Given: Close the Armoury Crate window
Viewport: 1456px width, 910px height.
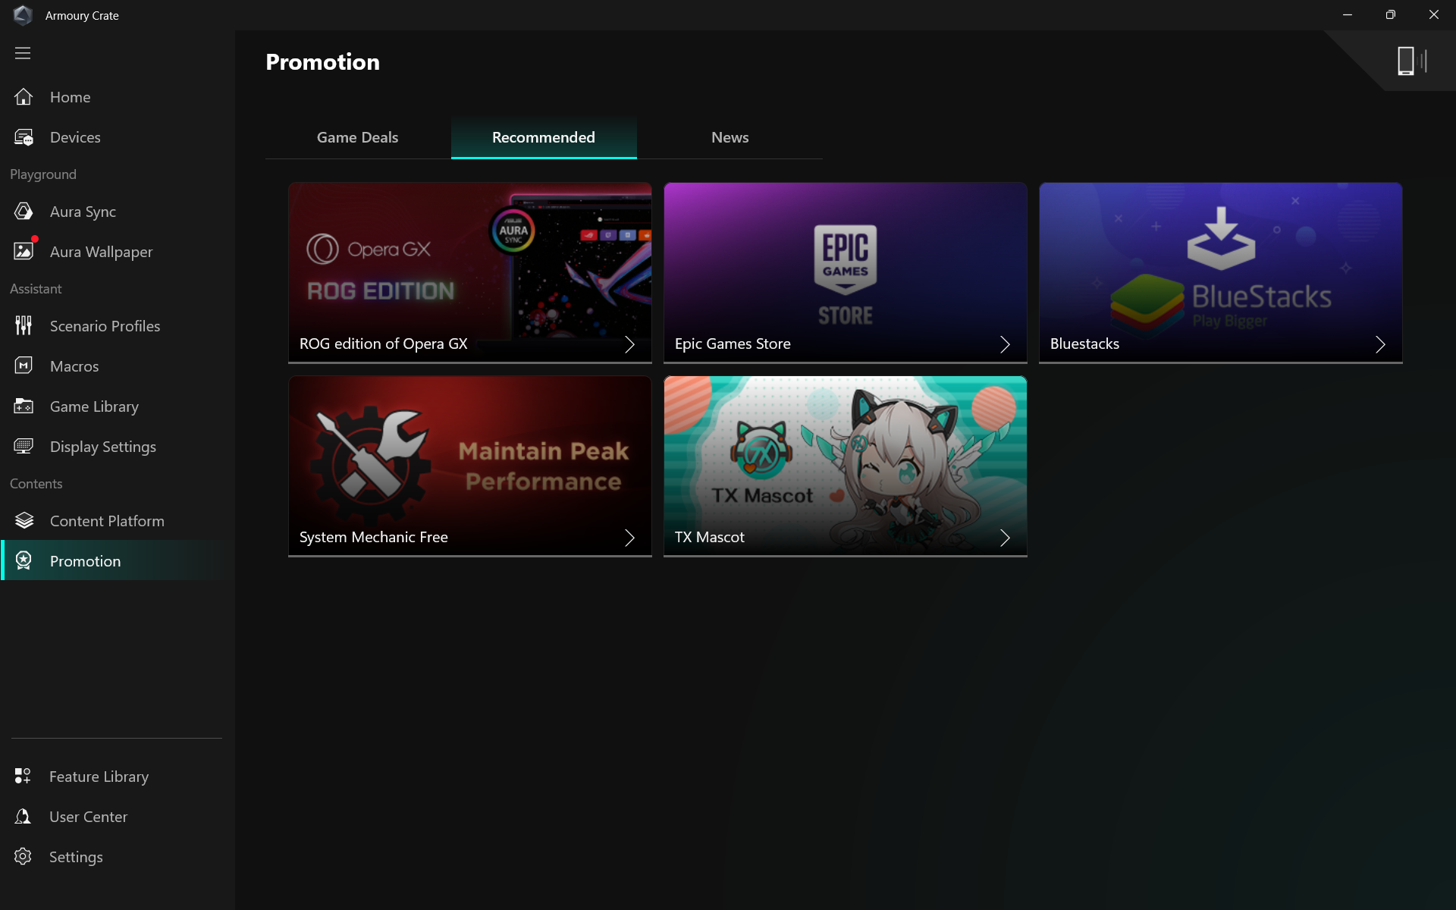Looking at the screenshot, I should 1434,15.
